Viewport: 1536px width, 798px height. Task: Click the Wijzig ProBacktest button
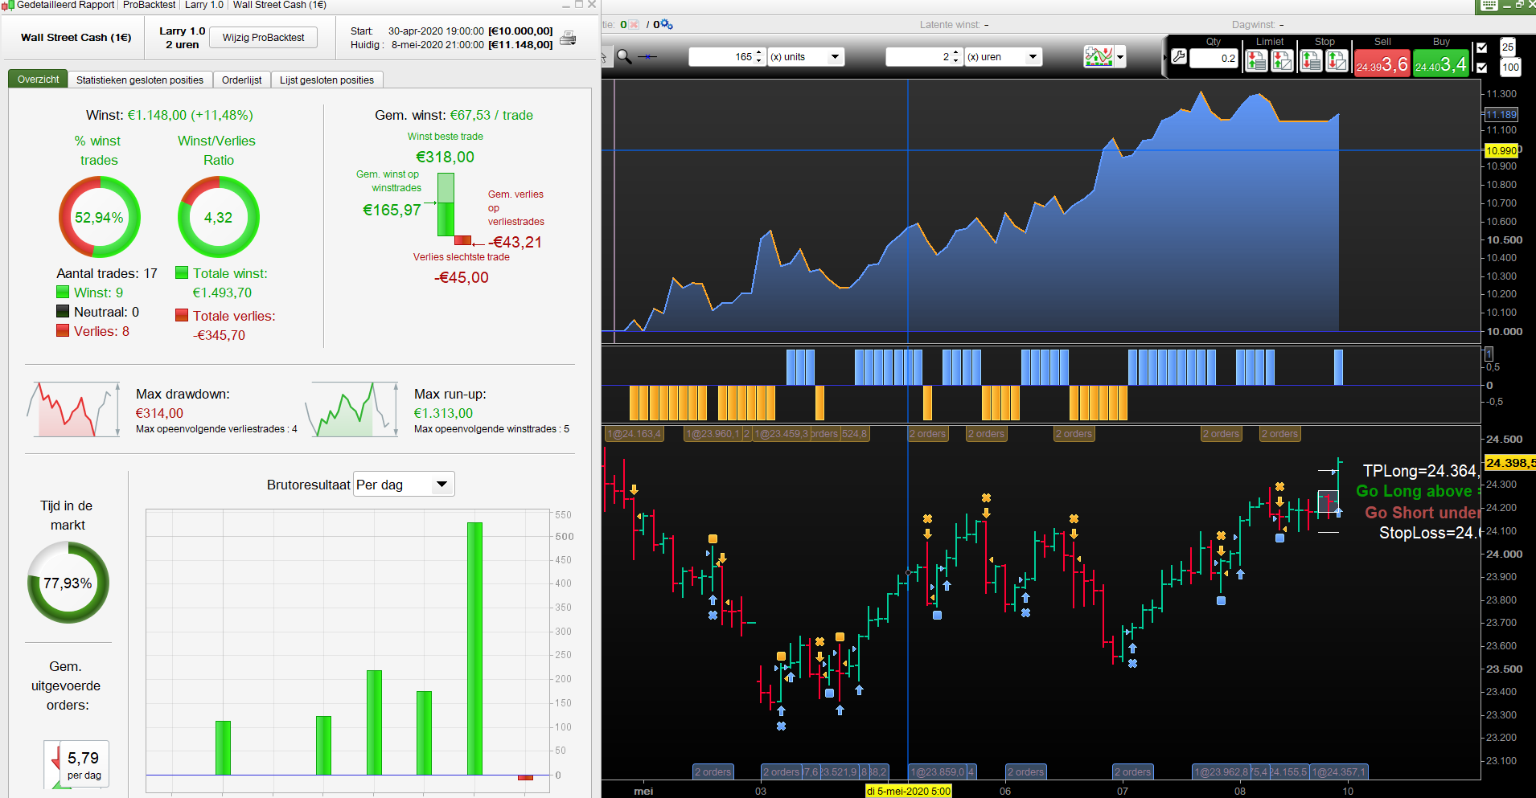264,38
